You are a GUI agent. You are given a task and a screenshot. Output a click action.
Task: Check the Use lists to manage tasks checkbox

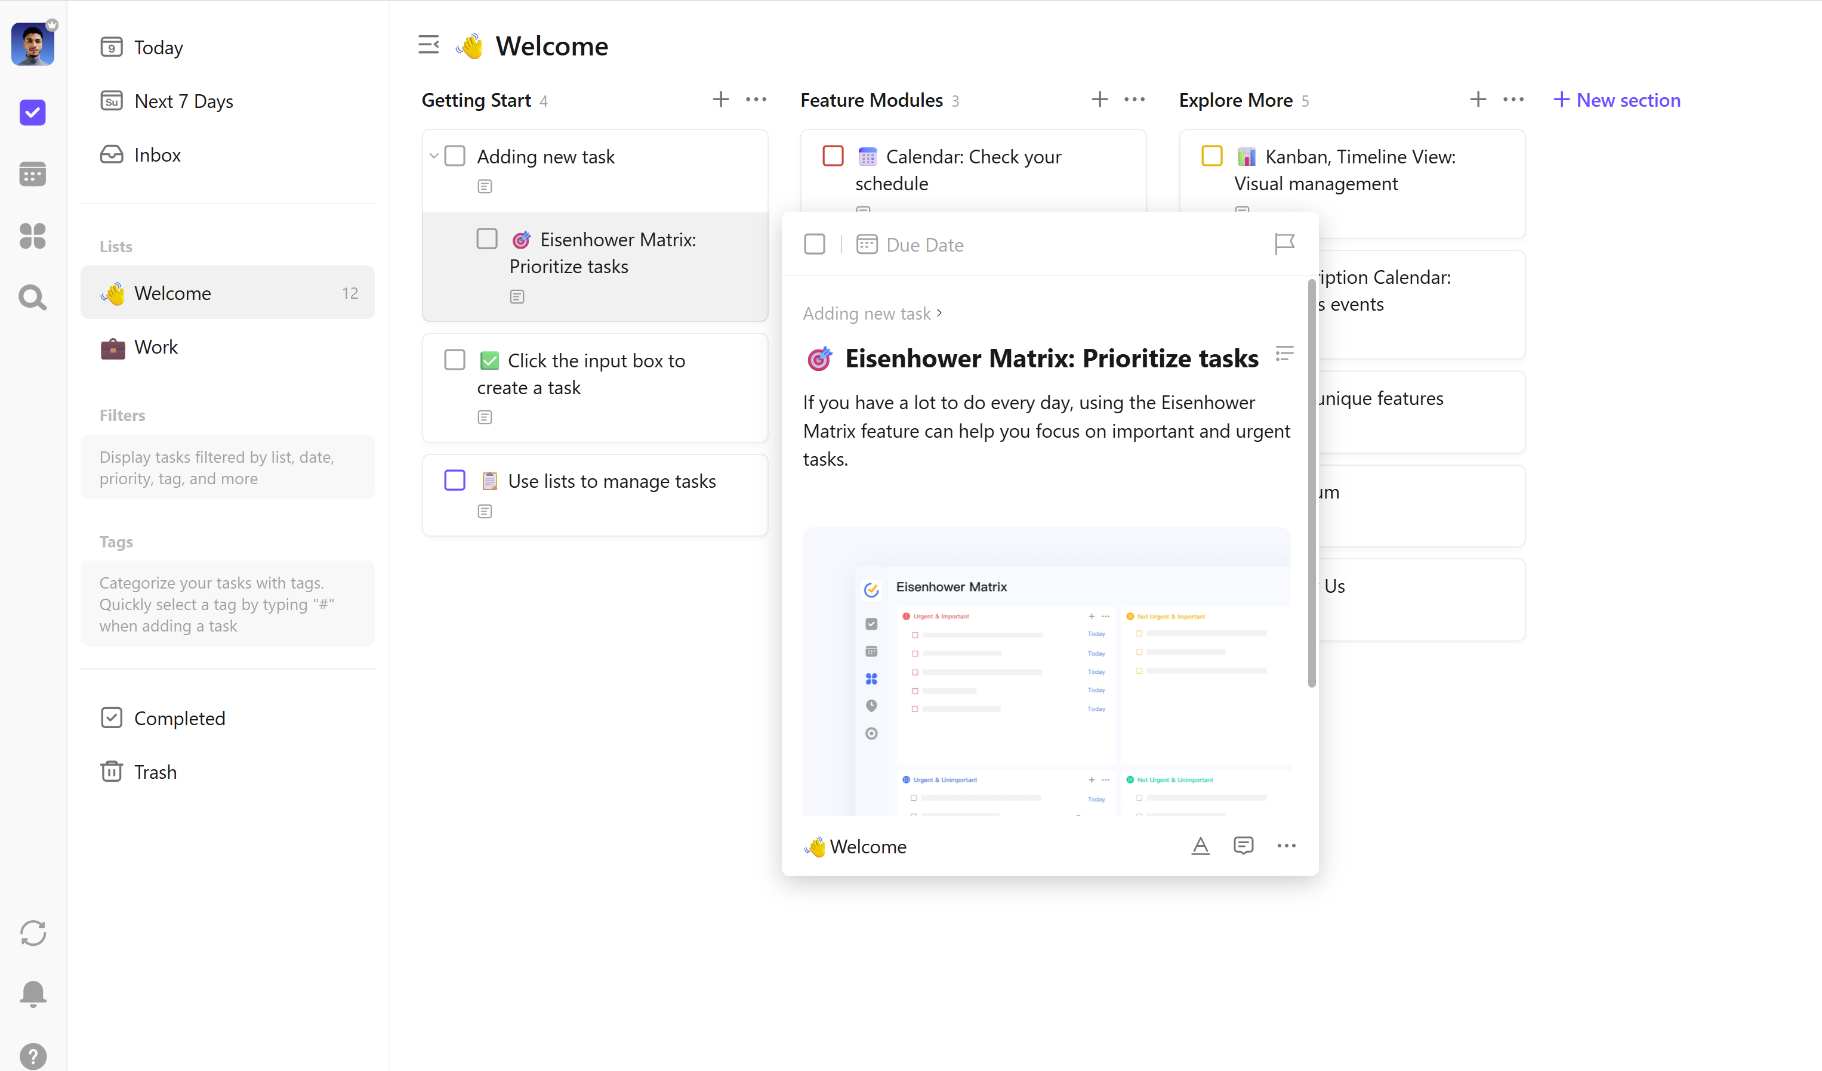(455, 481)
